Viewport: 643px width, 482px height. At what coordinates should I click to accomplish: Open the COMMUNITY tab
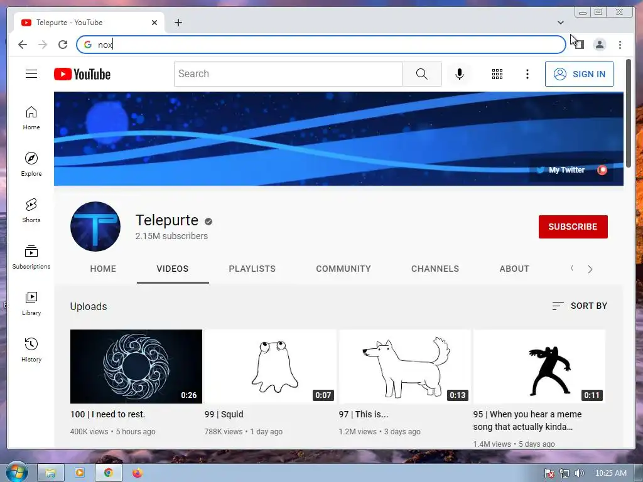click(x=343, y=269)
